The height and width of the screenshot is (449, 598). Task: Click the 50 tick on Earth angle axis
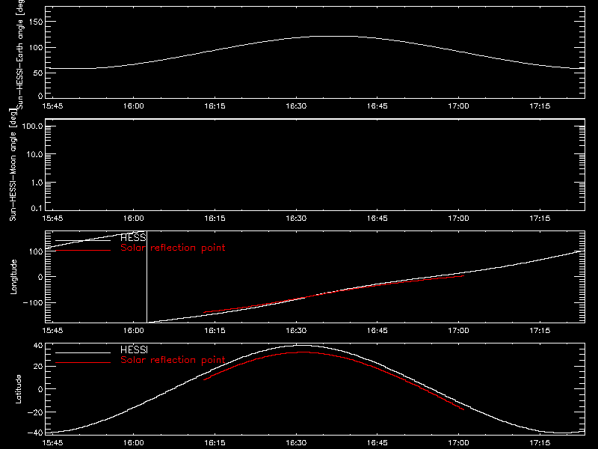[x=38, y=73]
